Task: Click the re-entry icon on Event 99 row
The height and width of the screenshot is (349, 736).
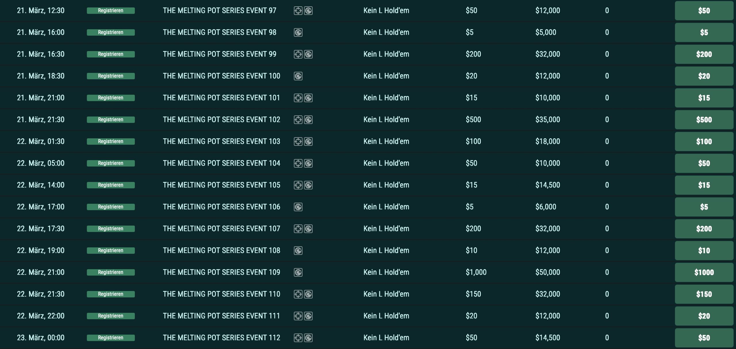Action: (x=308, y=55)
